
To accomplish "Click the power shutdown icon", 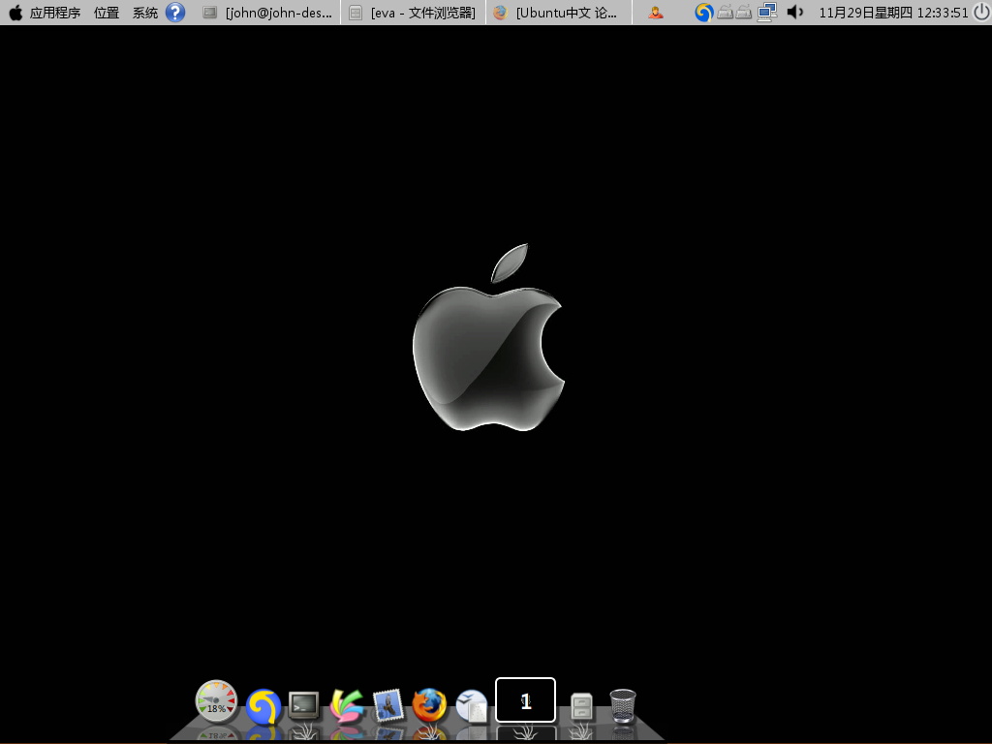I will (981, 12).
